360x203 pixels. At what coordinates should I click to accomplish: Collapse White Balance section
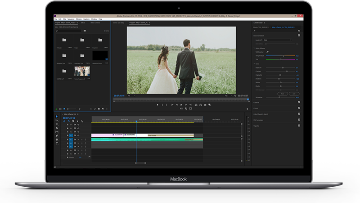click(254, 48)
